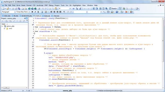Open the Svn menu

point(67,5)
